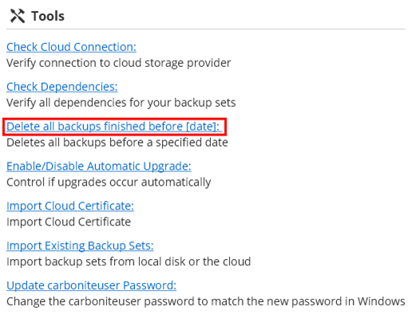Select text 'Verify all dependencies for your backup sets'
This screenshot has width=412, height=318.
[x=121, y=103]
